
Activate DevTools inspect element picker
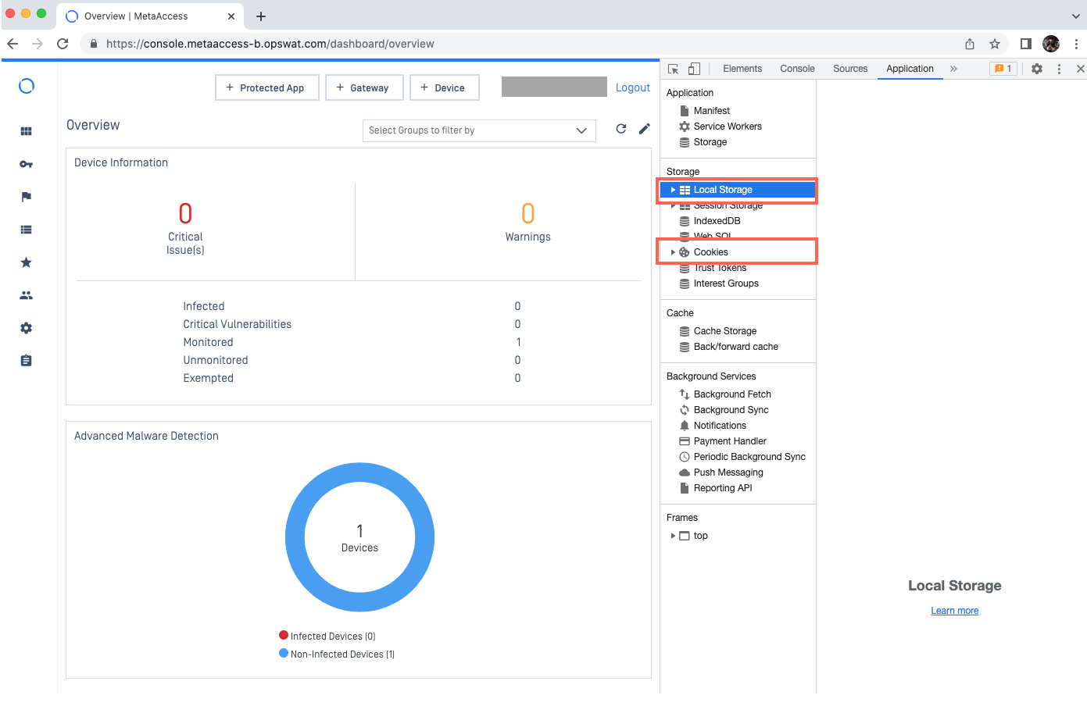673,69
